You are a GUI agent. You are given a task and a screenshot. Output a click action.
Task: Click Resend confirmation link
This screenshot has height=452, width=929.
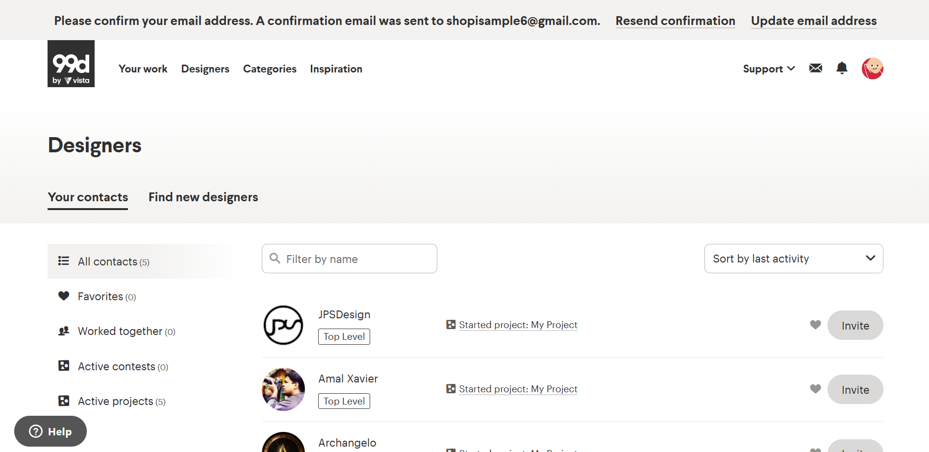tap(675, 21)
